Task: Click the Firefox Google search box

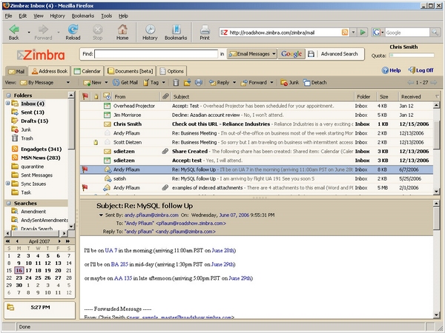Action: point(407,33)
